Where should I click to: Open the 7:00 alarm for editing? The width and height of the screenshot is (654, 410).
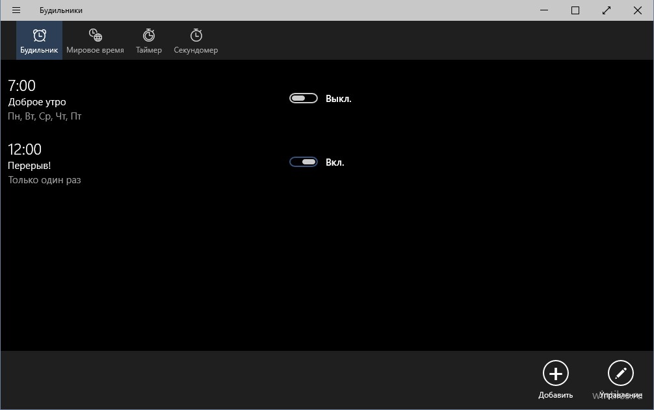[22, 86]
